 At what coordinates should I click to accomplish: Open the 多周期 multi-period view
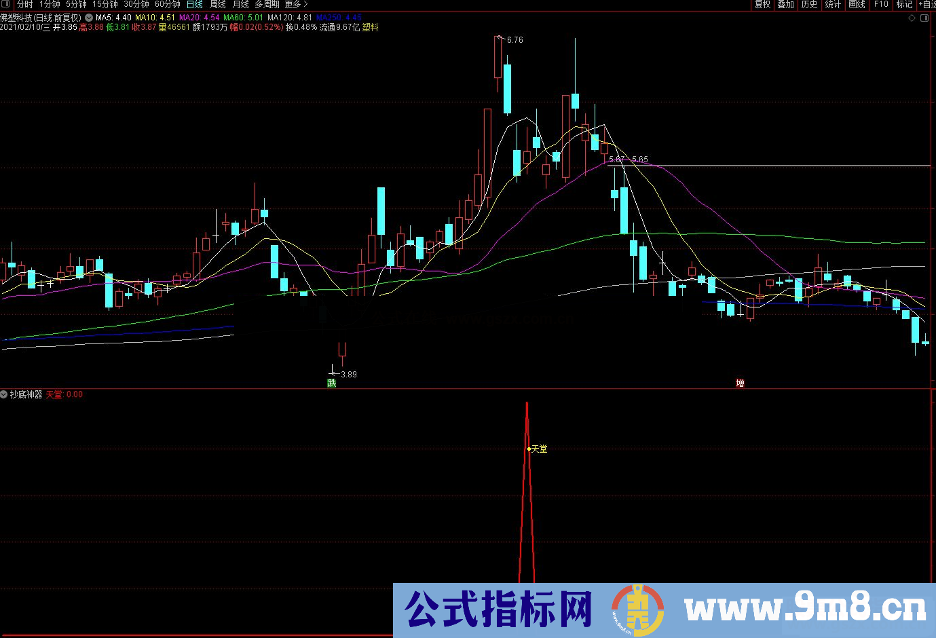pos(267,4)
